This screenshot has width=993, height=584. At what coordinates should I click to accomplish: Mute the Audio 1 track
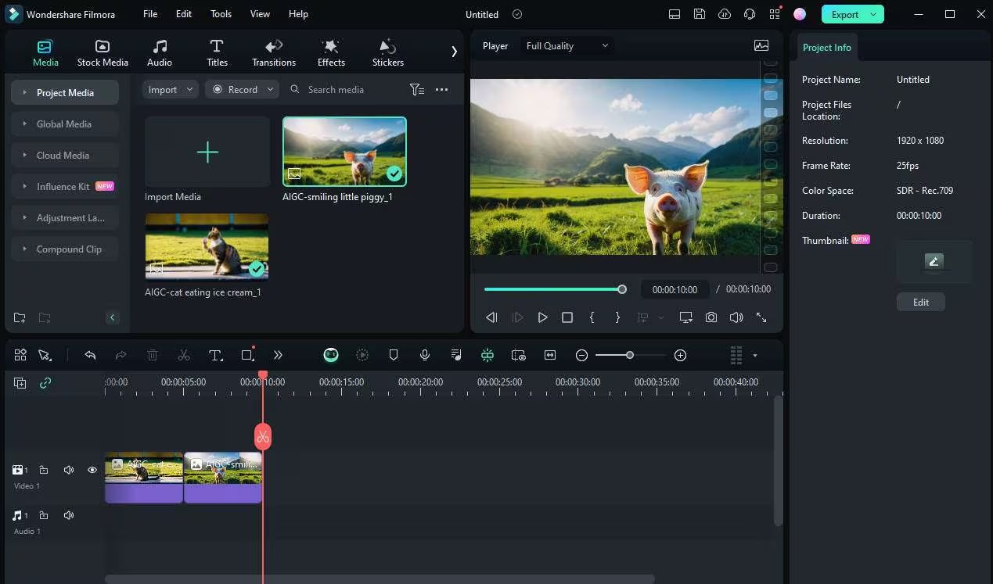tap(69, 515)
